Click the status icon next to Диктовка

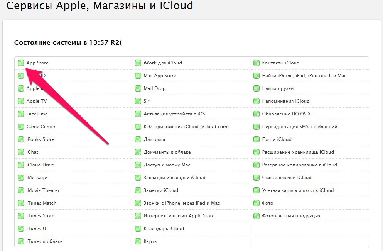coord(138,139)
